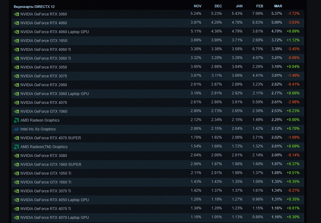Click the NVIDIA GeForce GTX 1660 SUPER entry
This screenshot has height=223, width=321.
click(x=51, y=164)
